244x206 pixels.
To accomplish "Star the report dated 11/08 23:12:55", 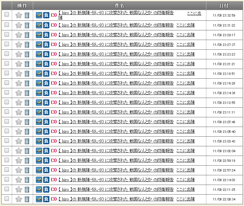I will pos(19,102).
